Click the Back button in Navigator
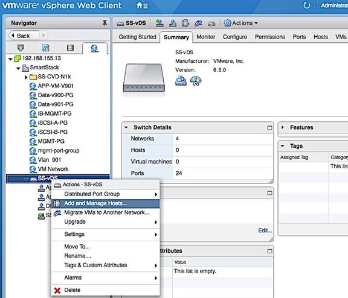348x298 pixels. pyautogui.click(x=24, y=36)
